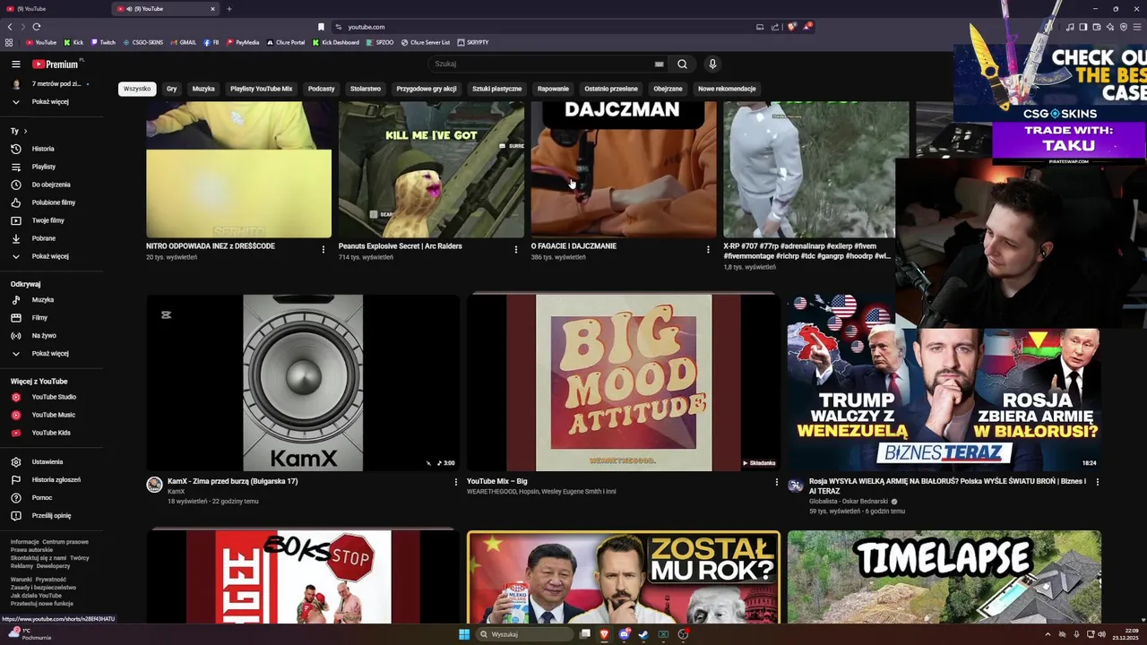The height and width of the screenshot is (645, 1147).
Task: Expand Pokaż więcej under subscriptions
Action: (50, 101)
